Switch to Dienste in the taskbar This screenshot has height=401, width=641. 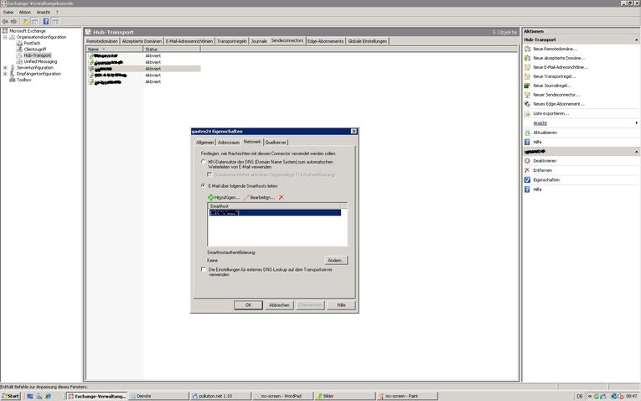pyautogui.click(x=158, y=396)
